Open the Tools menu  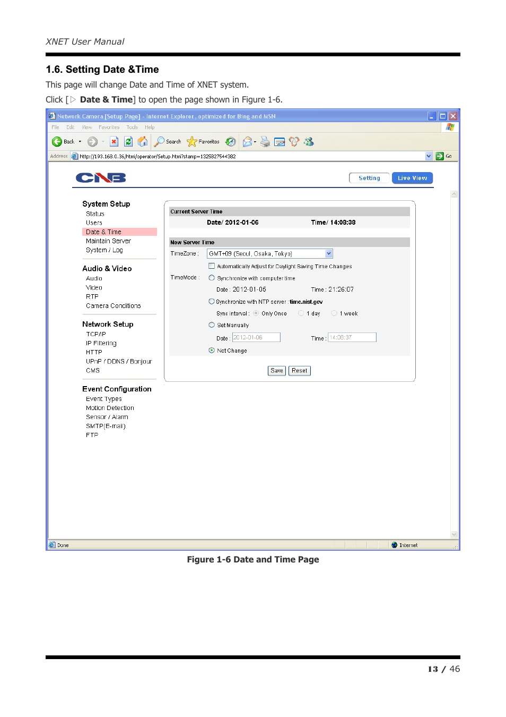click(132, 127)
